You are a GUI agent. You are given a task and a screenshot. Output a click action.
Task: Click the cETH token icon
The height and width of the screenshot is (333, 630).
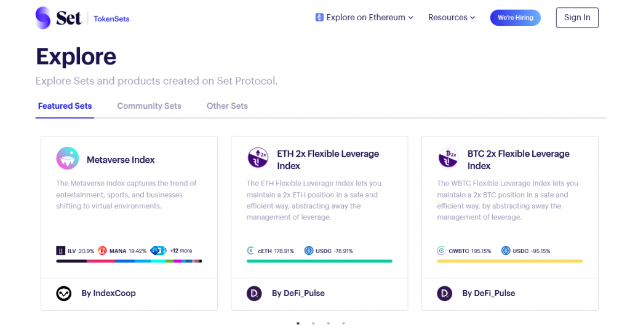click(251, 251)
